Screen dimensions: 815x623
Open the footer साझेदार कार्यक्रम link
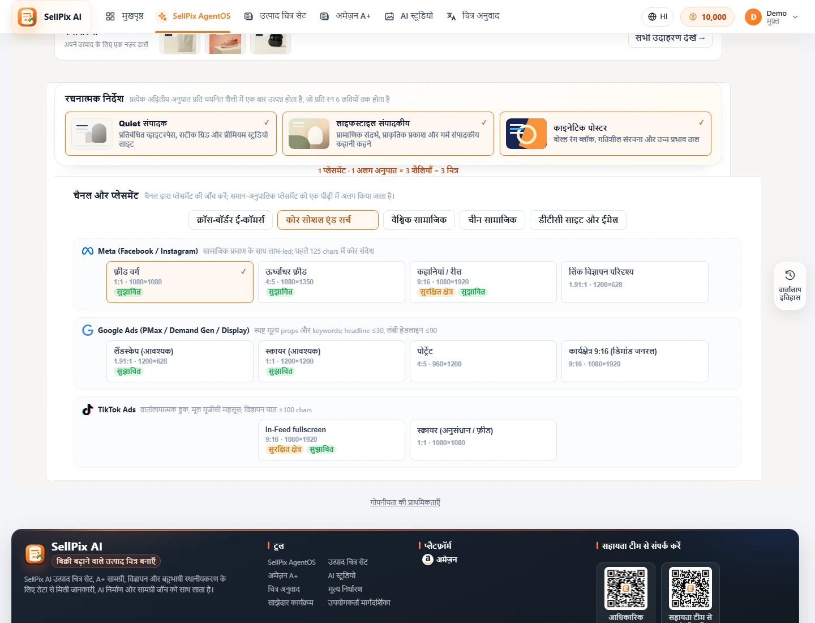(x=290, y=603)
